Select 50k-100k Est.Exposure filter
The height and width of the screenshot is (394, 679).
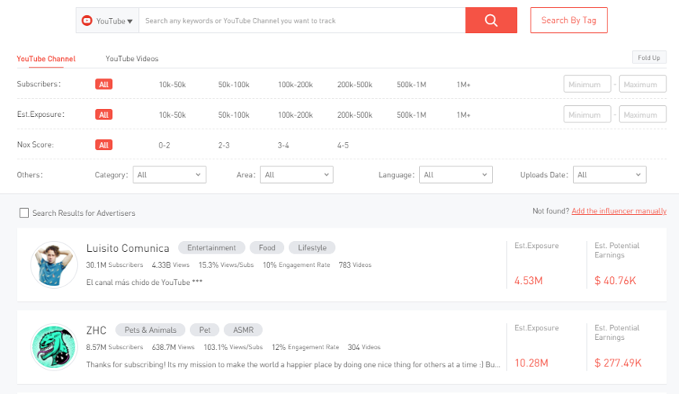(233, 115)
